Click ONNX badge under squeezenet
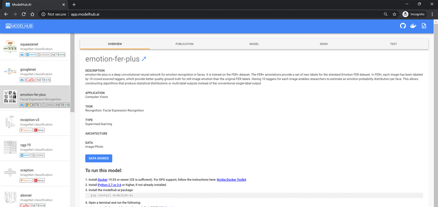This screenshot has width=438, height=207. tap(43, 55)
